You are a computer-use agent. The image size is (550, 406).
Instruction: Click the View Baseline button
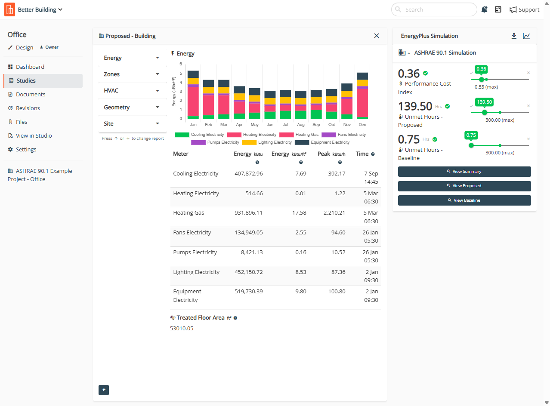(464, 200)
